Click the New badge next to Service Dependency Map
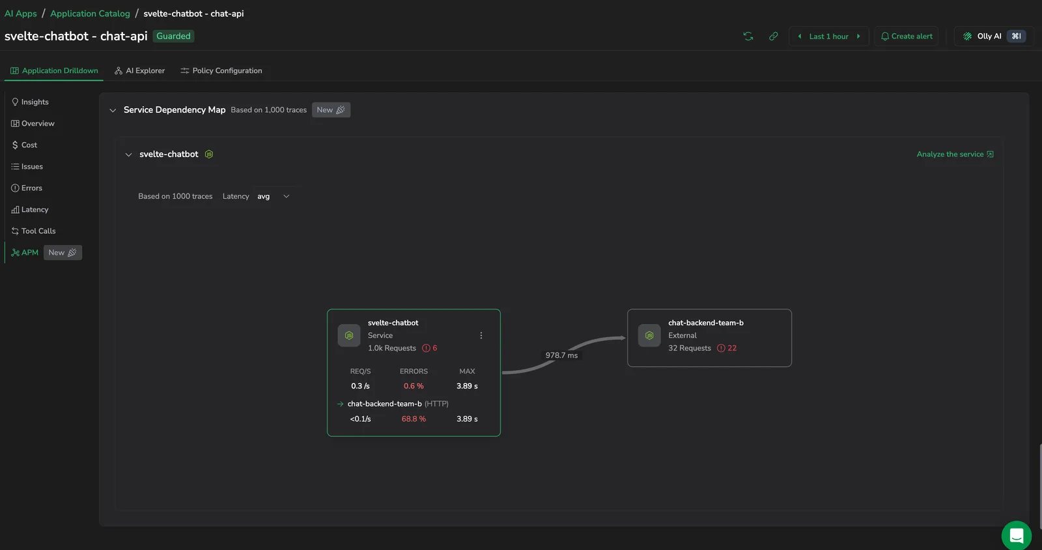 (x=331, y=110)
